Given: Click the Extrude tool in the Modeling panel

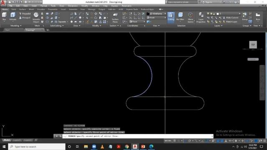Looking at the screenshot, I should click(x=13, y=16).
